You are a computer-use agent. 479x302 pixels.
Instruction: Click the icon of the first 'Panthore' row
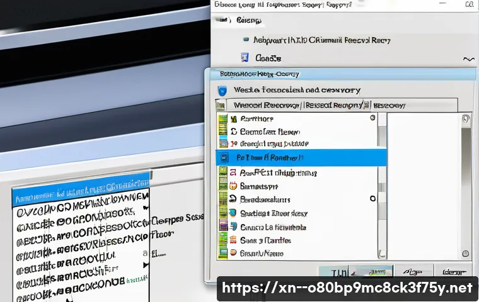pos(234,119)
